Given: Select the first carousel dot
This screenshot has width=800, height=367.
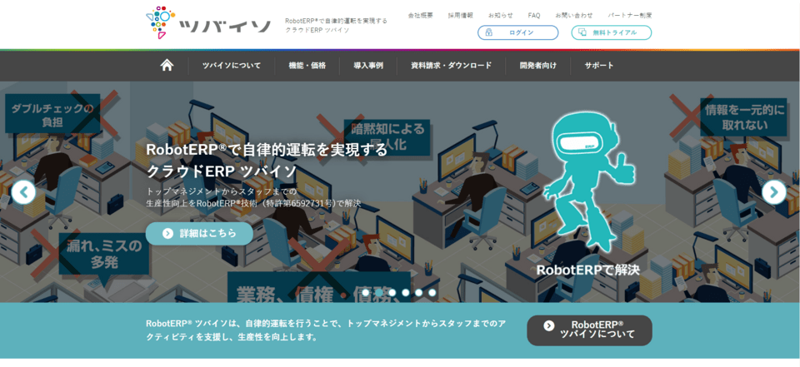Looking at the screenshot, I should (366, 293).
